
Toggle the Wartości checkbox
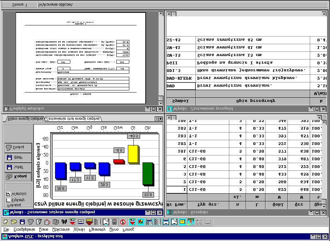pyautogui.click(x=8, y=194)
